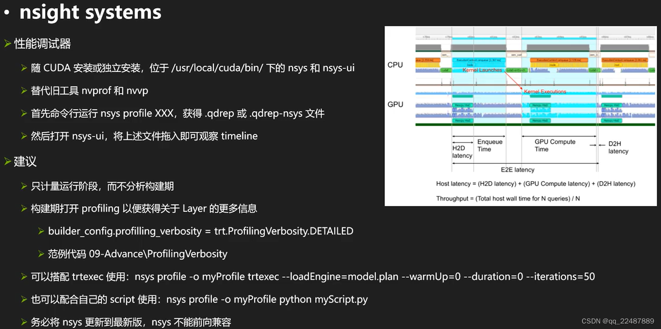Click the "H2D latency" label
This screenshot has height=329, width=661.
pos(462,152)
